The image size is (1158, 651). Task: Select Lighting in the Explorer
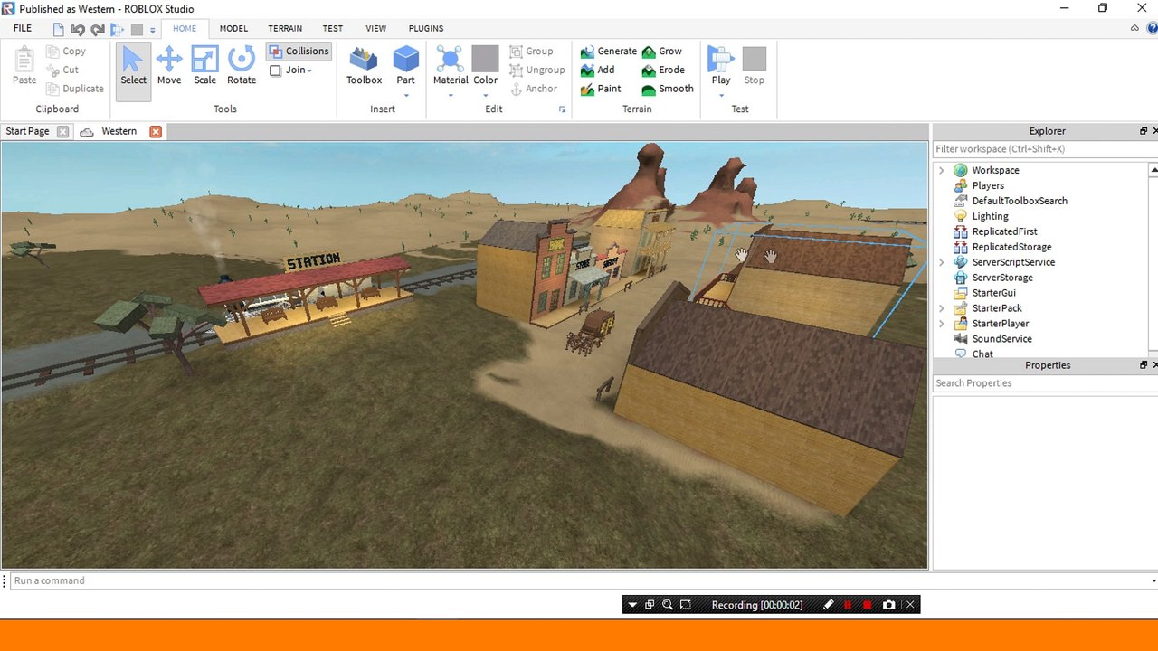point(990,216)
